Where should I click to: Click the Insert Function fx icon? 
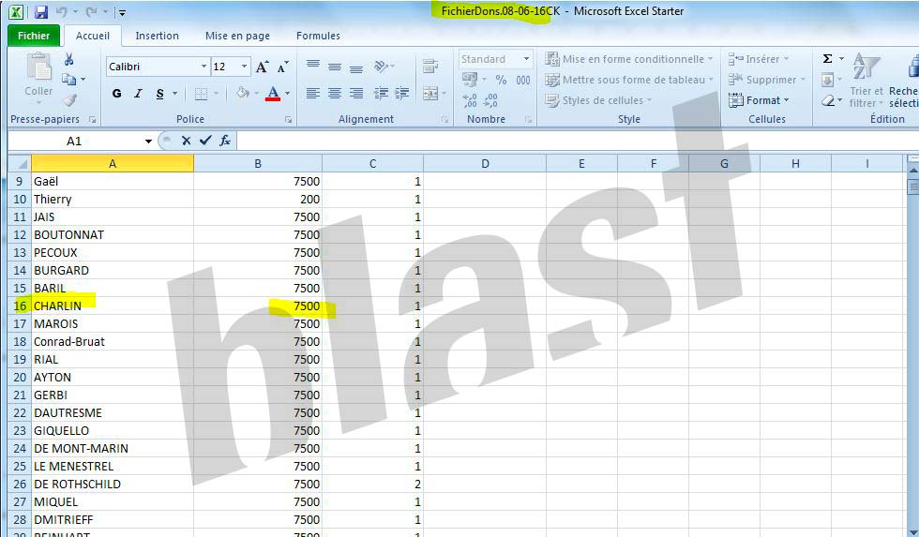pyautogui.click(x=225, y=141)
